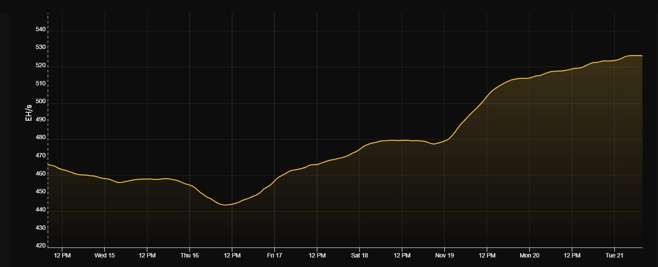The image size is (658, 267).
Task: Click the 440 y-axis tick label
Action: click(40, 210)
